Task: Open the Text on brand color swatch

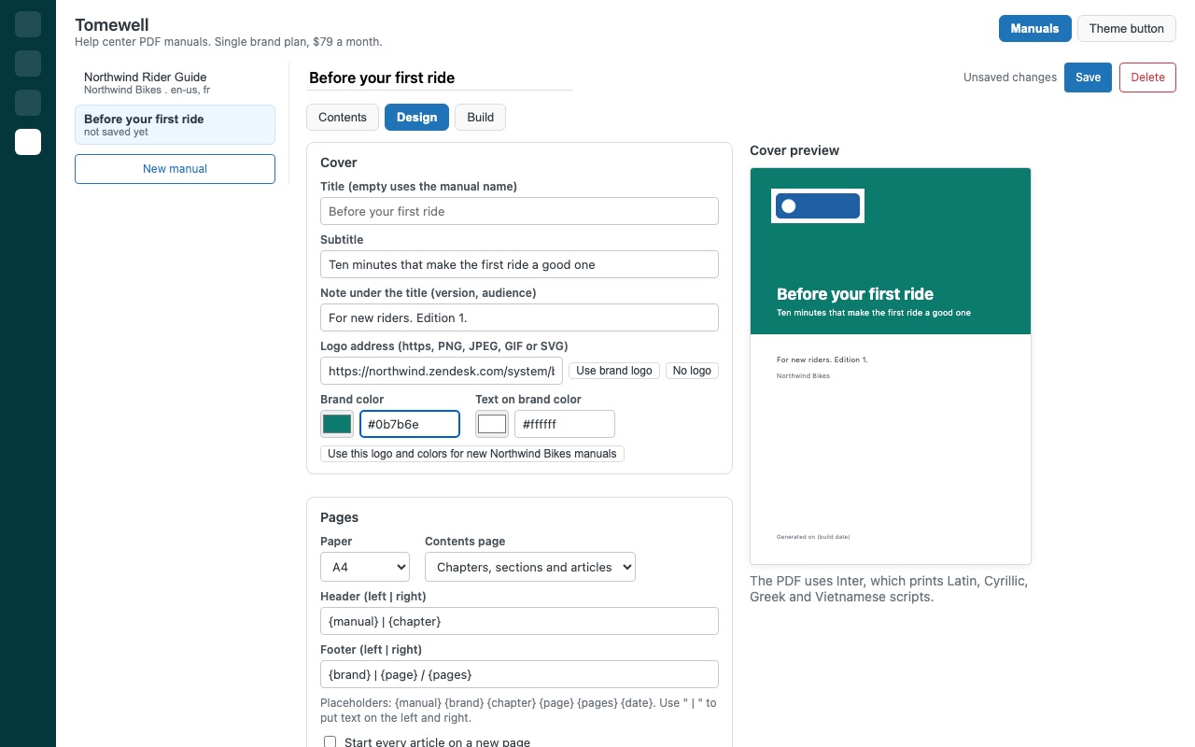Action: [x=492, y=424]
